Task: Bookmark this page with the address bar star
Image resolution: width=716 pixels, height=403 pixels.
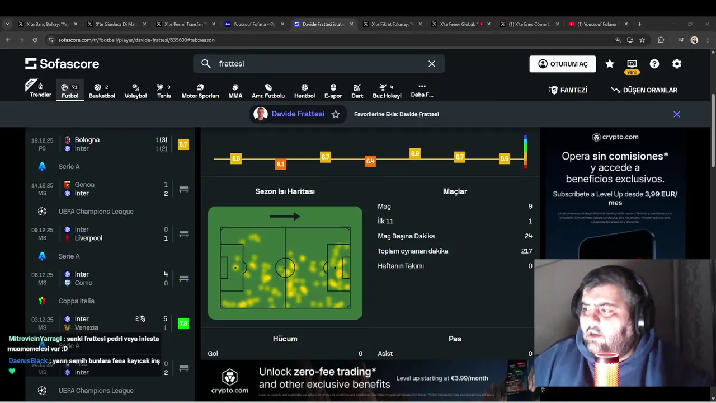Action: [642, 40]
